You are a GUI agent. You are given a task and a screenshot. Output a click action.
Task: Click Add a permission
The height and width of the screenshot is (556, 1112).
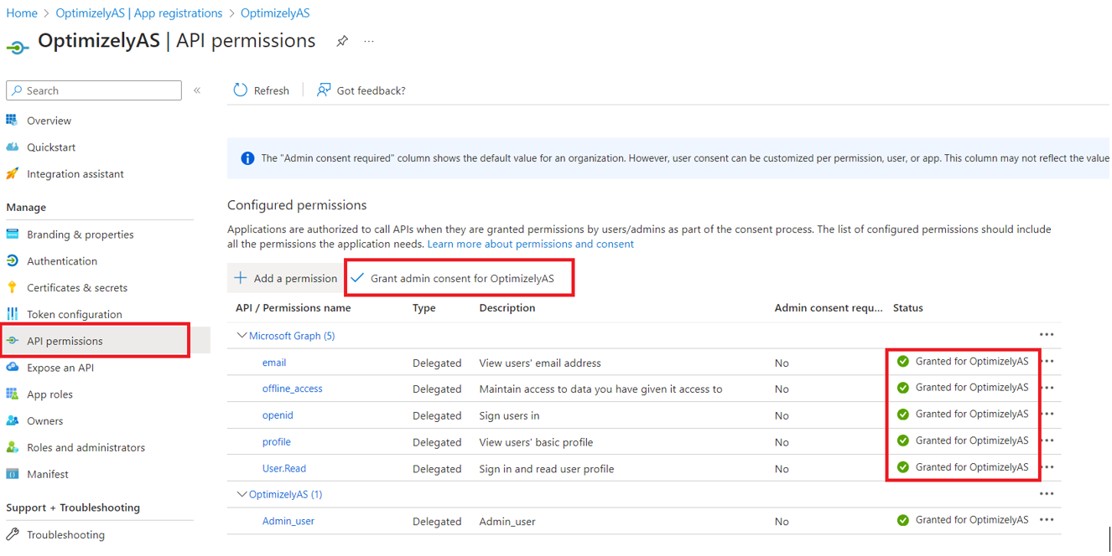286,278
